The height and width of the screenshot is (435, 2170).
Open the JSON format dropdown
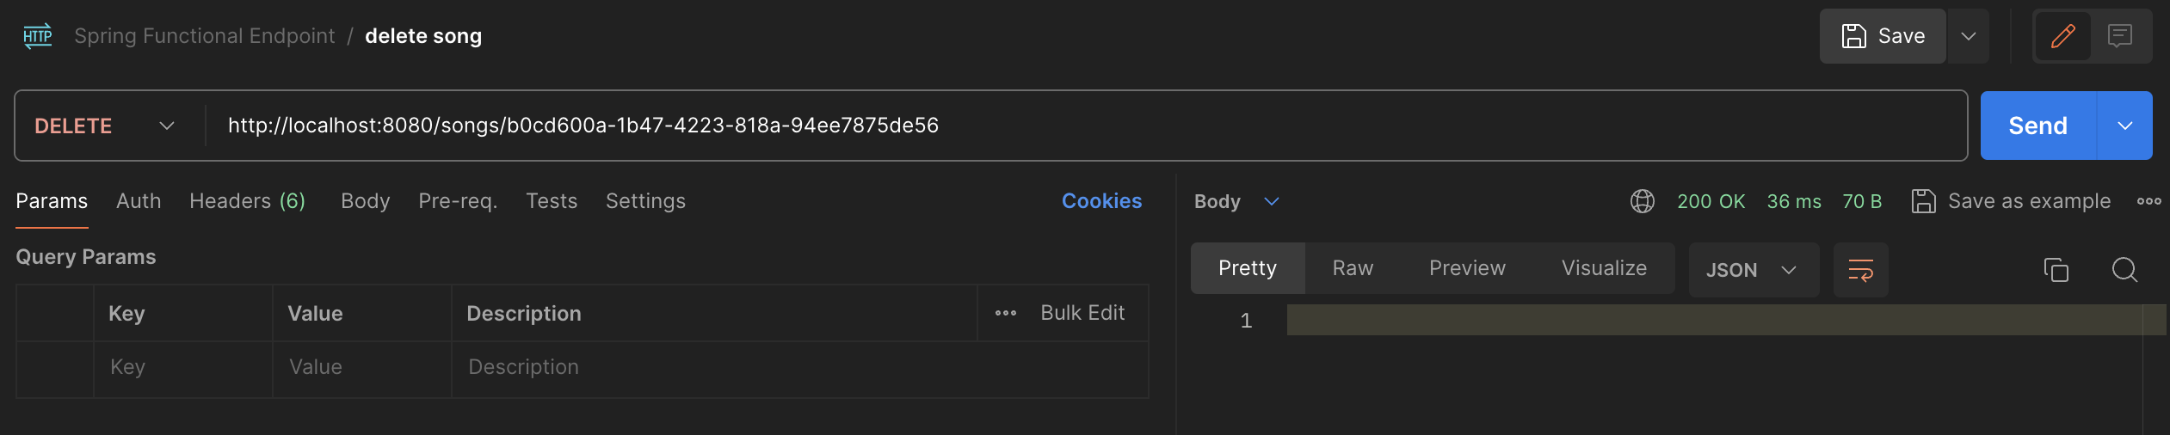coord(1752,270)
